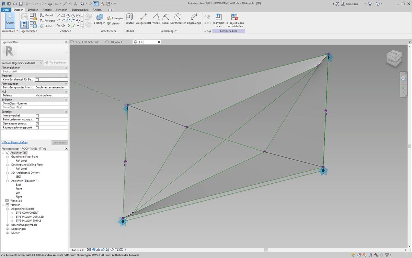Click the Typ bearbeiten button
412x258 pixels.
click(56, 63)
